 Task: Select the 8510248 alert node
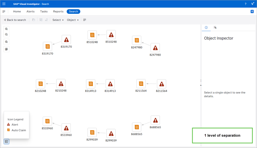pyautogui.click(x=111, y=35)
